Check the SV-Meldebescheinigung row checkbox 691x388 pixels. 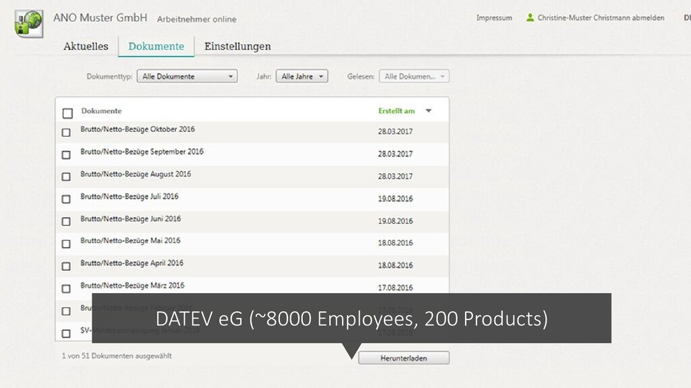coord(66,333)
